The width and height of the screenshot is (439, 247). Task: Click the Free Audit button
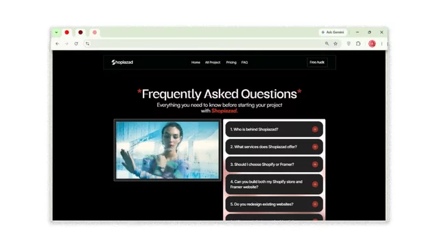click(317, 62)
